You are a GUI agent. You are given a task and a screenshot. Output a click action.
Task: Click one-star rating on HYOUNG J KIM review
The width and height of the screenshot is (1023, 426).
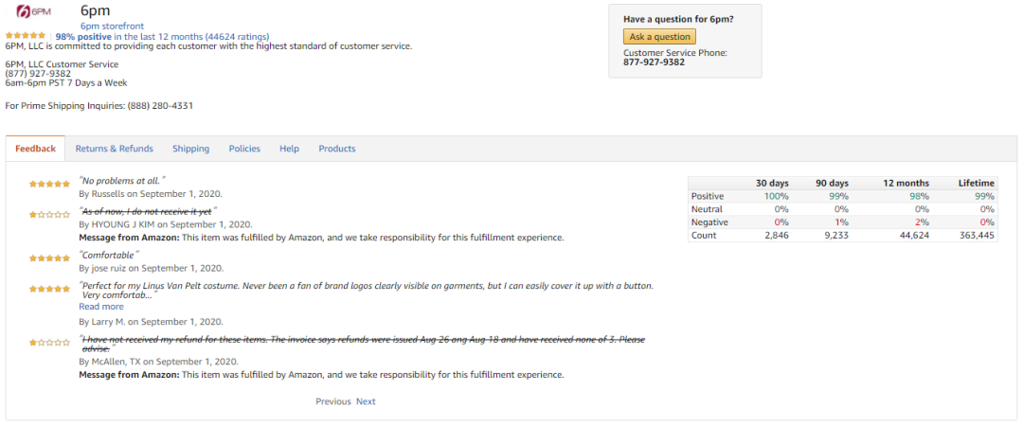point(49,214)
